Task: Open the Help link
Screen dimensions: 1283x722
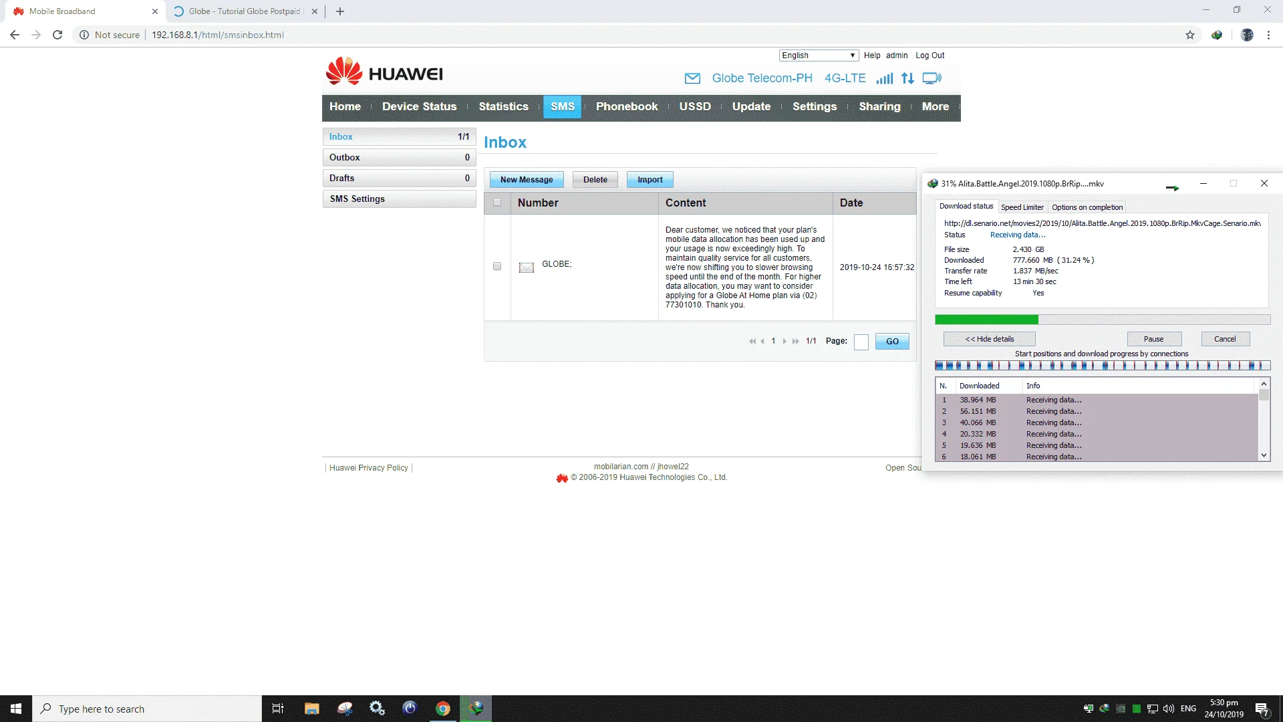Action: [x=872, y=55]
